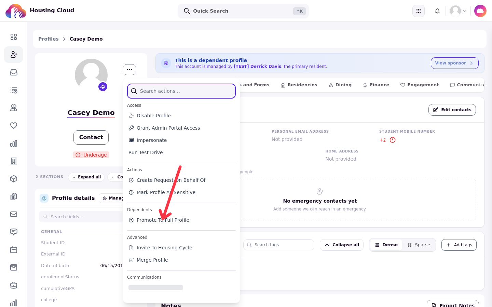This screenshot has width=492, height=307.
Task: Click Collapse all tags button
Action: (342, 245)
